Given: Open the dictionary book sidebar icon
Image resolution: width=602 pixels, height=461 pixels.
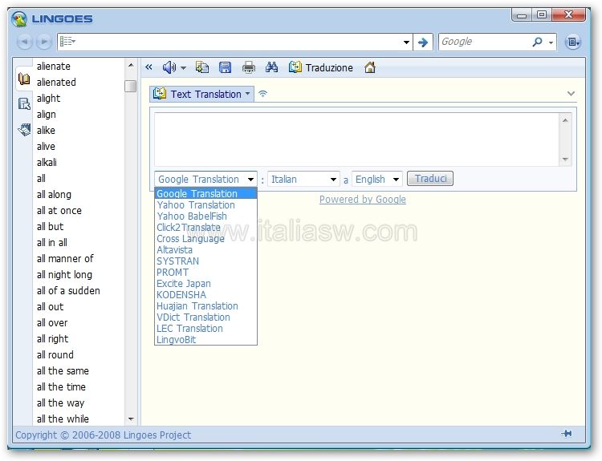Looking at the screenshot, I should pyautogui.click(x=24, y=79).
